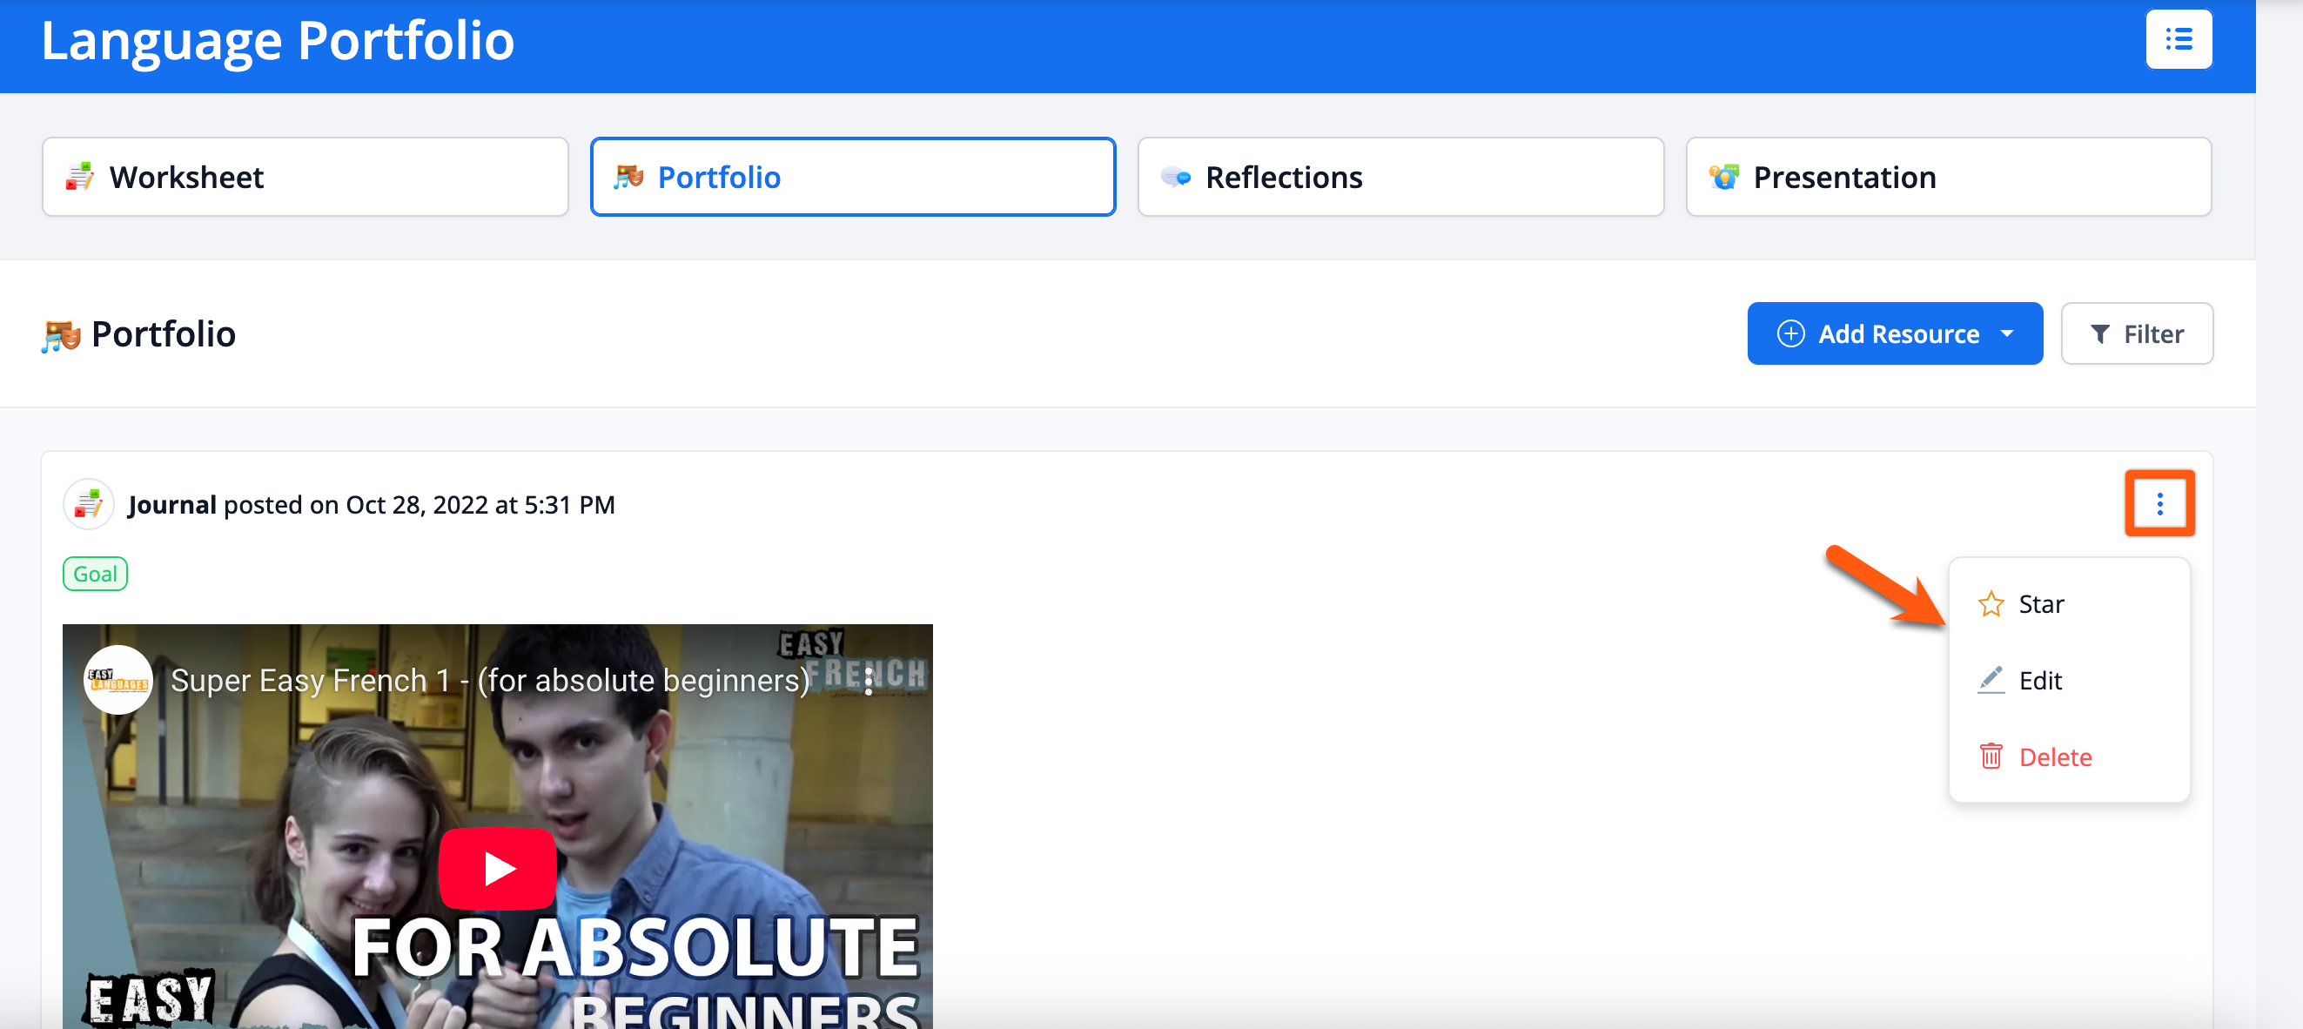Open the Filter button
The height and width of the screenshot is (1029, 2303).
click(x=2136, y=333)
